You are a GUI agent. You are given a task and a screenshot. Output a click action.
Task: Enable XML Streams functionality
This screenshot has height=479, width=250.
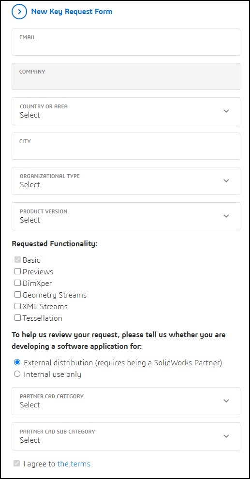[18, 306]
